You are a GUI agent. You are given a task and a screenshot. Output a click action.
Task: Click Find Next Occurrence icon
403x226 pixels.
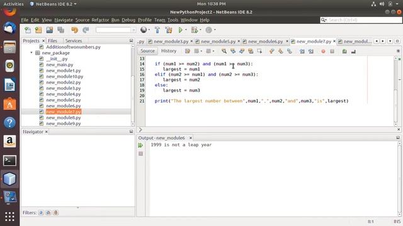click(242, 51)
